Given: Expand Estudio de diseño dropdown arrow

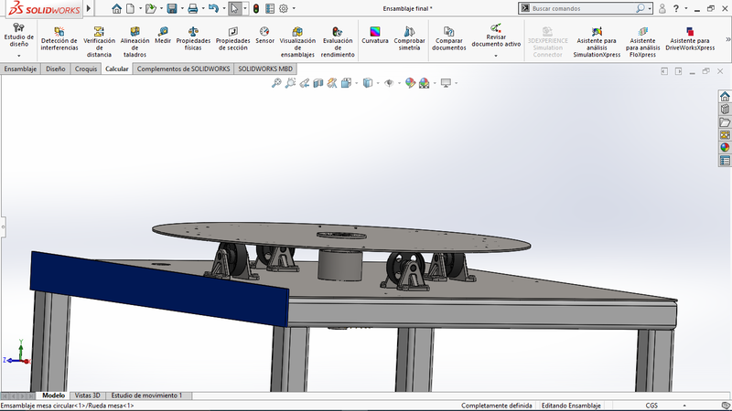Looking at the screenshot, I should tap(18, 56).
